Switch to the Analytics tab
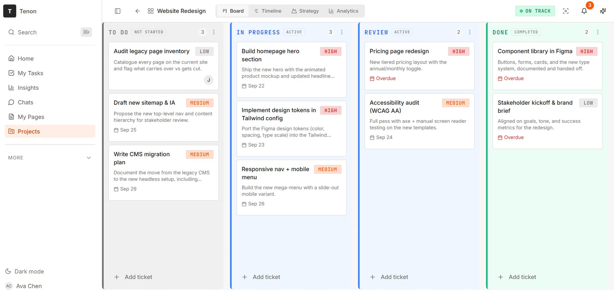This screenshot has height=290, width=614. click(x=343, y=11)
